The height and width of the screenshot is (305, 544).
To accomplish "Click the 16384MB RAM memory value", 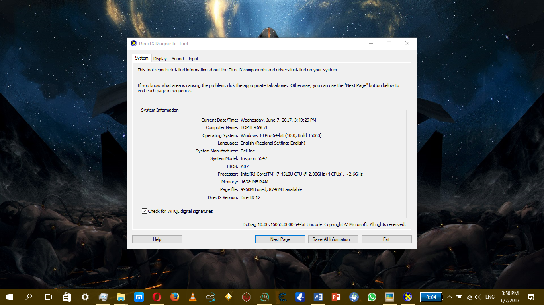I will 254,182.
